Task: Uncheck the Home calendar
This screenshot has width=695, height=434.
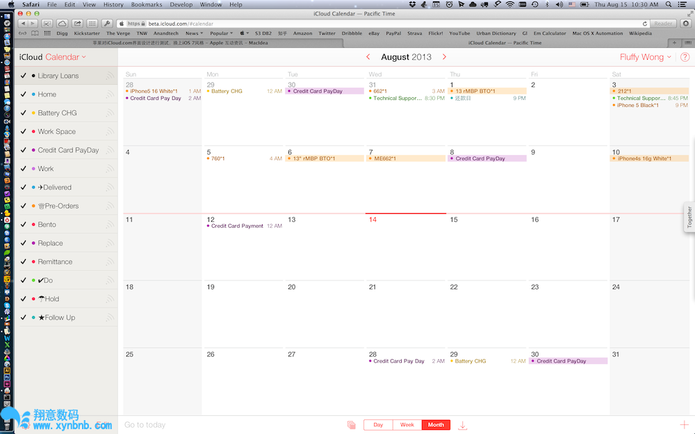Action: (x=24, y=94)
